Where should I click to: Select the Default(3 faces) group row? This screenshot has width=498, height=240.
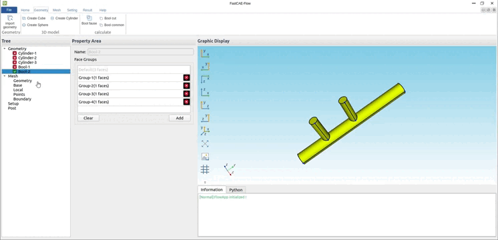pos(134,70)
